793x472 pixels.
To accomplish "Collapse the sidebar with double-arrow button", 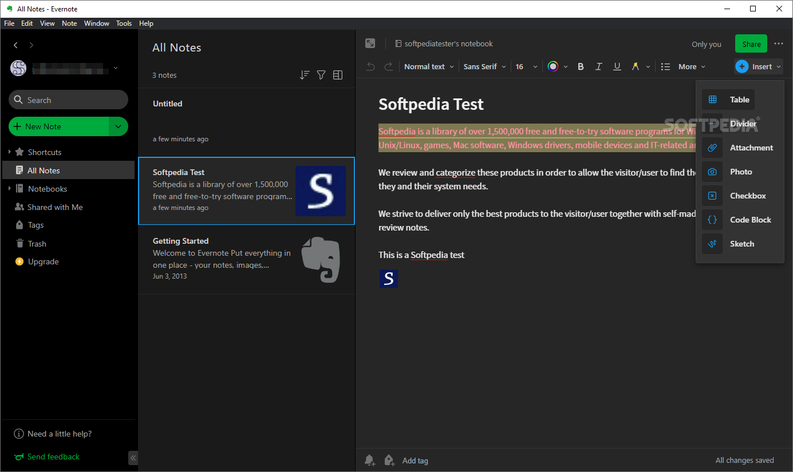I will 133,458.
